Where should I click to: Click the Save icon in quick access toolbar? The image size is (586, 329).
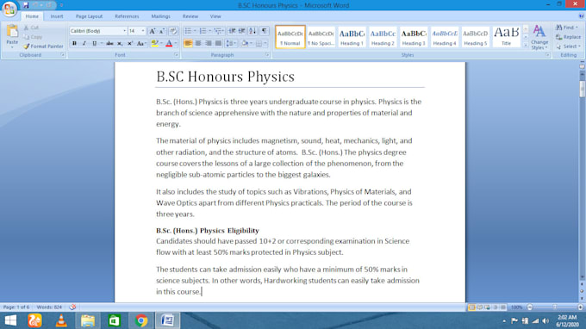25,5
